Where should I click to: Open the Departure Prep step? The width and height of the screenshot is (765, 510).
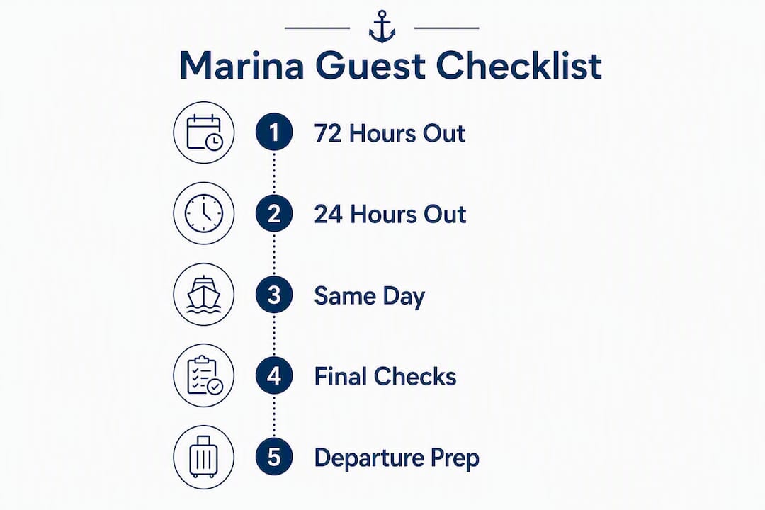pyautogui.click(x=397, y=459)
